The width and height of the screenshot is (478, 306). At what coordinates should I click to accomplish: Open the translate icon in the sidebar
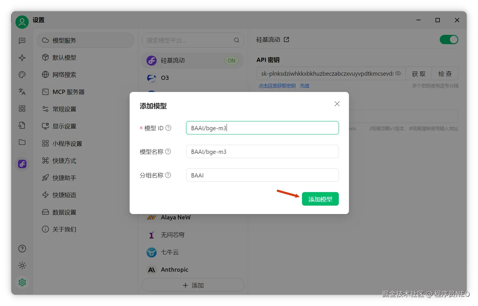22,91
